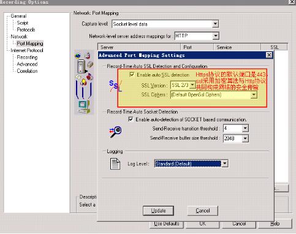Open the SSL Version dropdown

pos(192,85)
